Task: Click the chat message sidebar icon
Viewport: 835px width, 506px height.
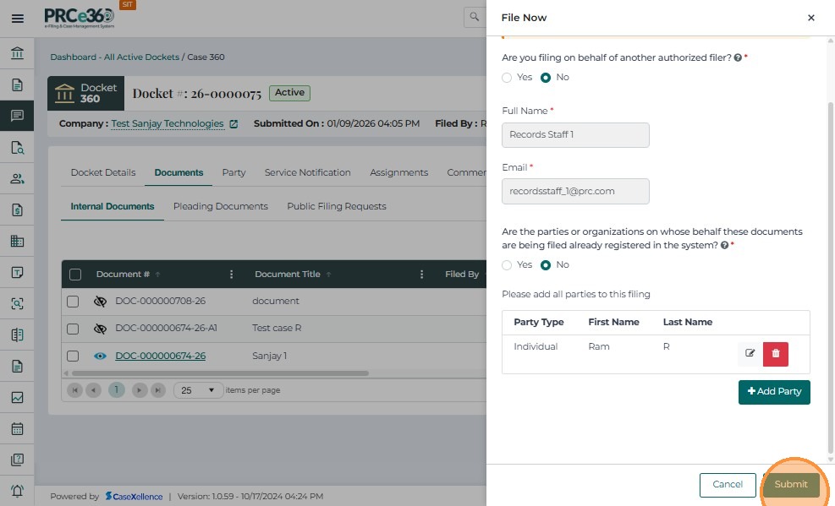Action: click(17, 116)
